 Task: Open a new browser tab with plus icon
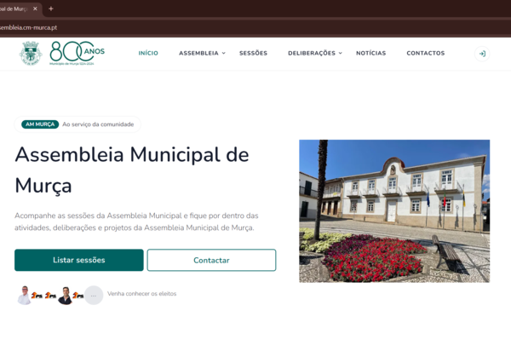click(51, 9)
